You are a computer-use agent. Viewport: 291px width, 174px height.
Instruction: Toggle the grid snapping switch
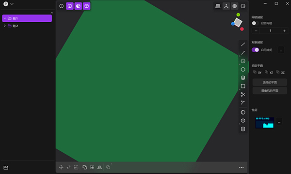coord(255,23)
